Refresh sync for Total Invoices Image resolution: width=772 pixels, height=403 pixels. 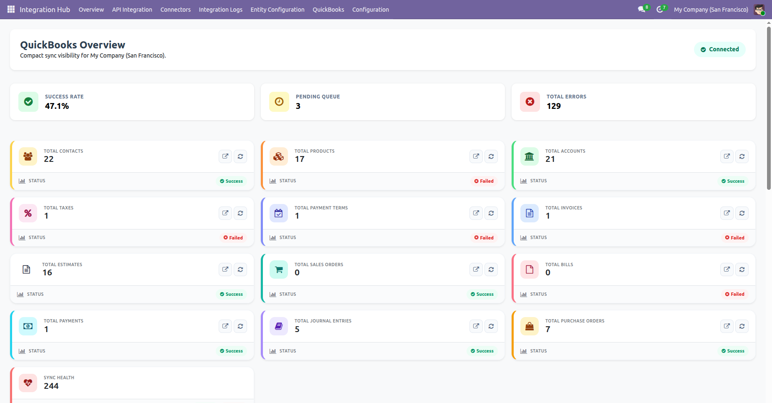click(x=742, y=213)
